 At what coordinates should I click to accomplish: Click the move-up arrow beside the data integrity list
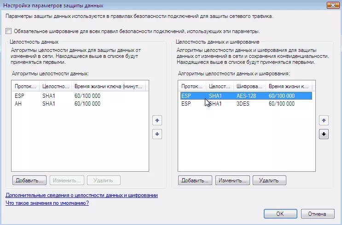click(157, 120)
